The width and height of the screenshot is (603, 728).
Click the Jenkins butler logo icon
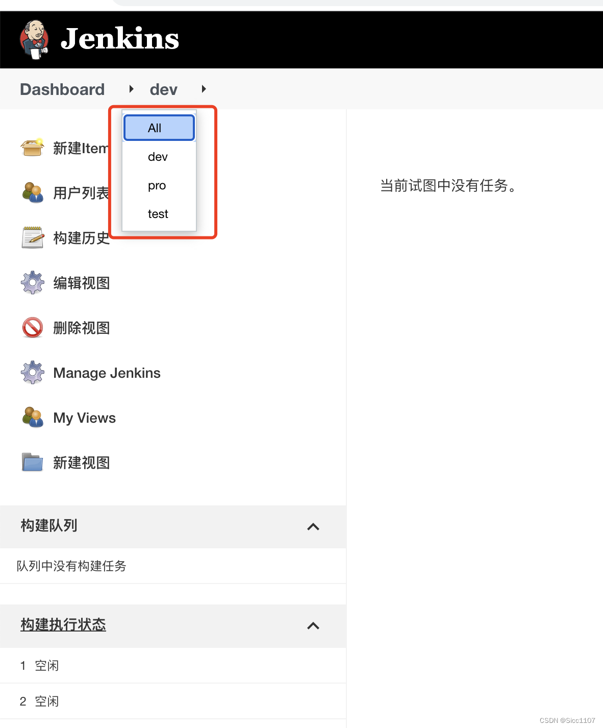pos(34,39)
